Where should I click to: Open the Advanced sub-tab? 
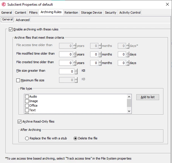(x=23, y=20)
